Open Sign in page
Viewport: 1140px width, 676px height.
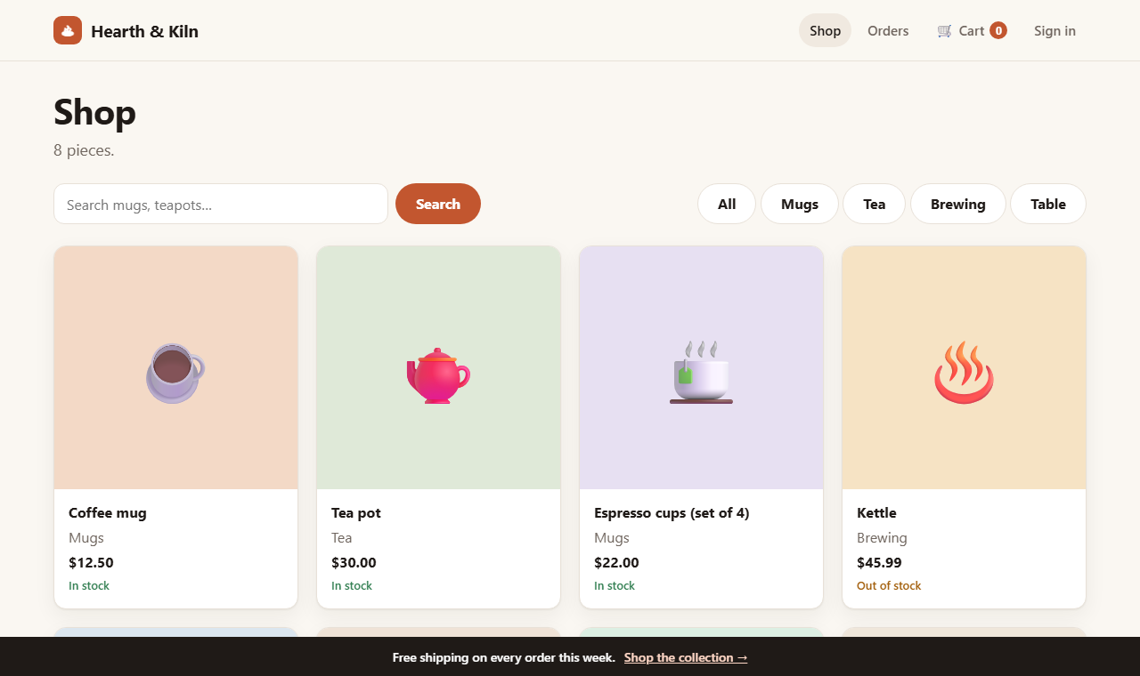[1054, 30]
